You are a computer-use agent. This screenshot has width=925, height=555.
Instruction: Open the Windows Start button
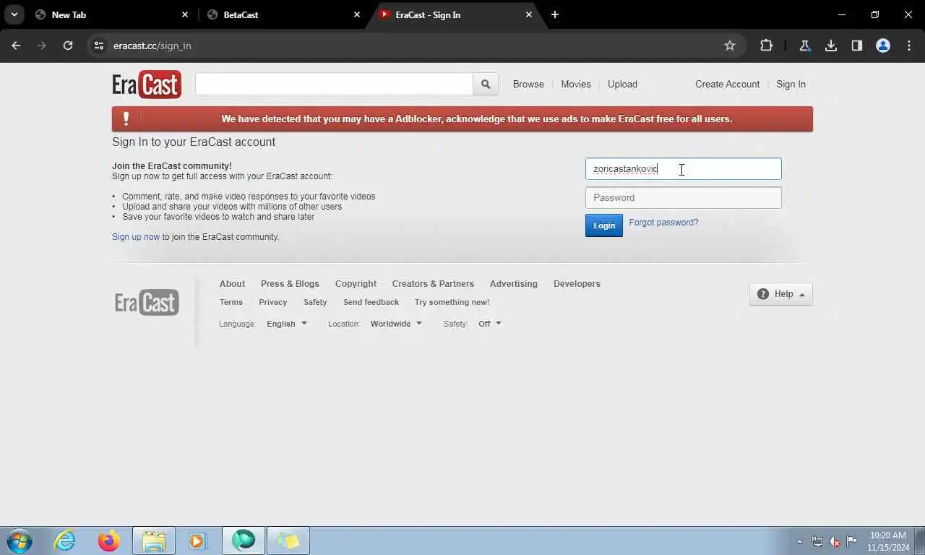[20, 541]
